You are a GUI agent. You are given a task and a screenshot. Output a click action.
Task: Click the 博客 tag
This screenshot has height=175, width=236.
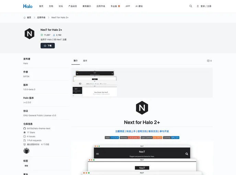(26, 166)
